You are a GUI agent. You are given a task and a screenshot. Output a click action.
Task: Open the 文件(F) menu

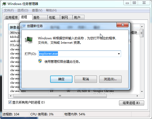(x=9, y=10)
